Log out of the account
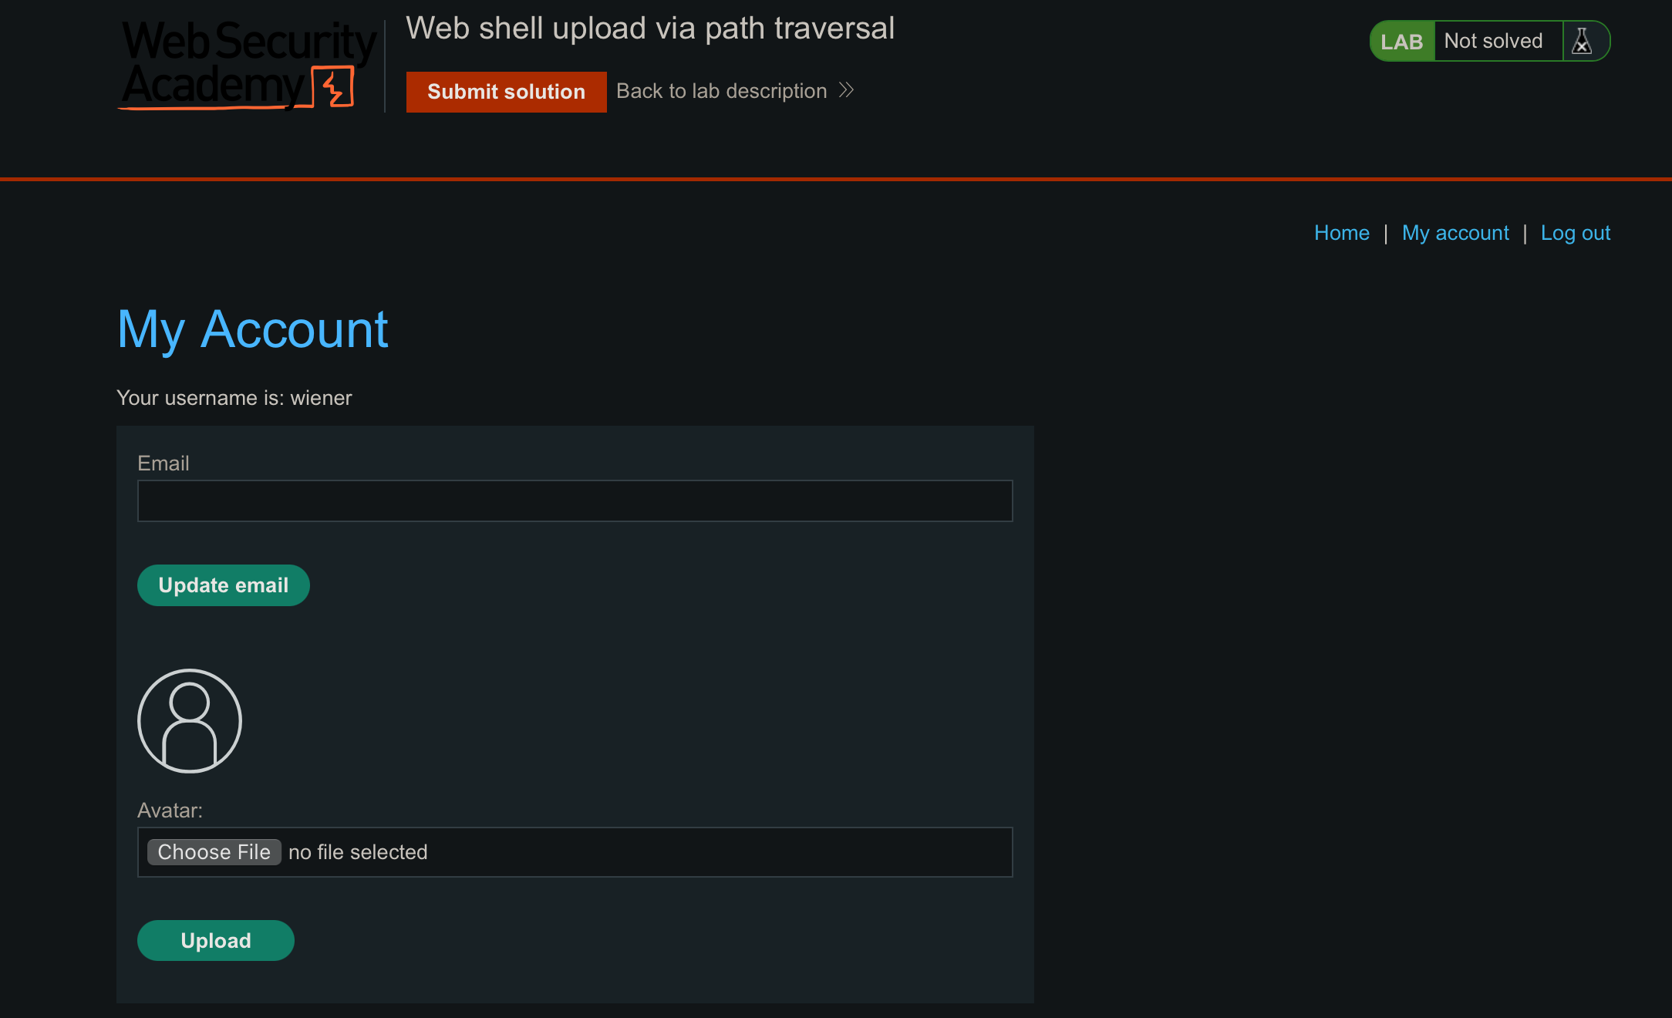This screenshot has height=1018, width=1672. (x=1575, y=233)
